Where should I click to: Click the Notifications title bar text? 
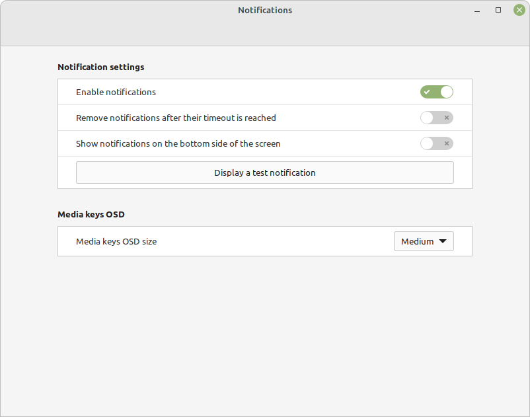(264, 10)
